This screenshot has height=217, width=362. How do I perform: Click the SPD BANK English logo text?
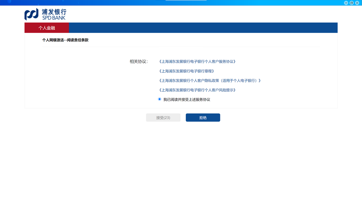pyautogui.click(x=54, y=18)
